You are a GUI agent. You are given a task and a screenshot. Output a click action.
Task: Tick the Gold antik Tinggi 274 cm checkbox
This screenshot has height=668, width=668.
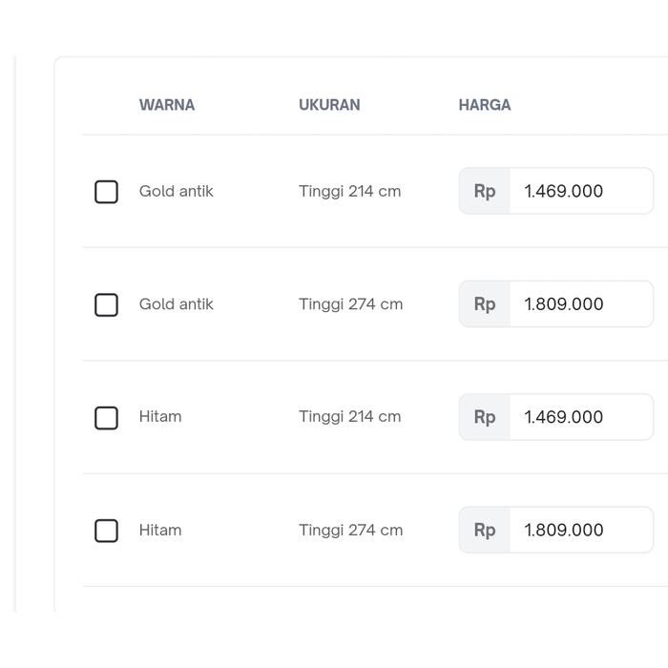[106, 304]
